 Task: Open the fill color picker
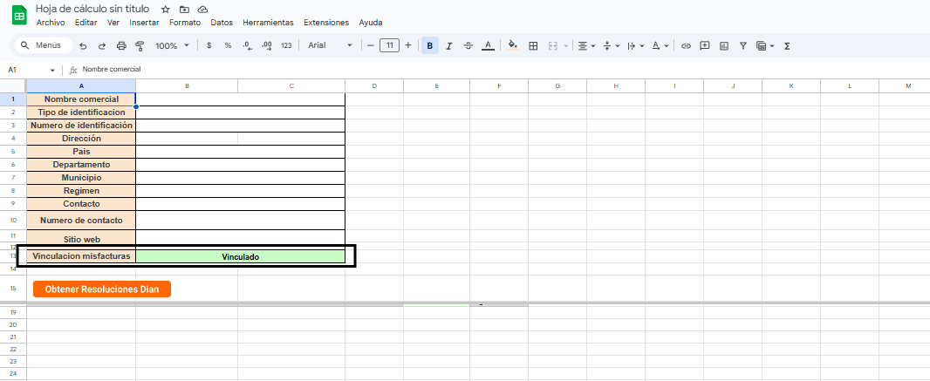[x=512, y=45]
